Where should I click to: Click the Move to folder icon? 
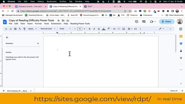click(63, 21)
